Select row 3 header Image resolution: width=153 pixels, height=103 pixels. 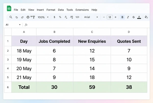(x=8, y=60)
